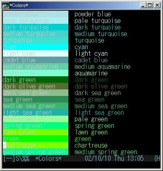Click the dark turquoise background swatch

pyautogui.click(x=36, y=27)
